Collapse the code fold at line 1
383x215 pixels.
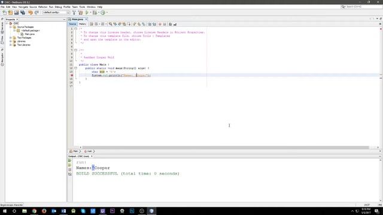coord(76,29)
